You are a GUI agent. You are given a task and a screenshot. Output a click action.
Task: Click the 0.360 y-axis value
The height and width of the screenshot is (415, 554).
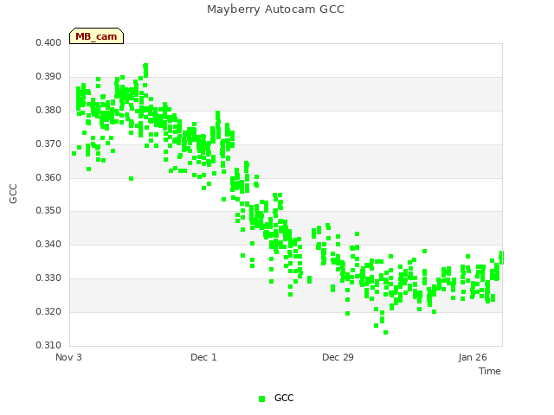[x=48, y=177]
